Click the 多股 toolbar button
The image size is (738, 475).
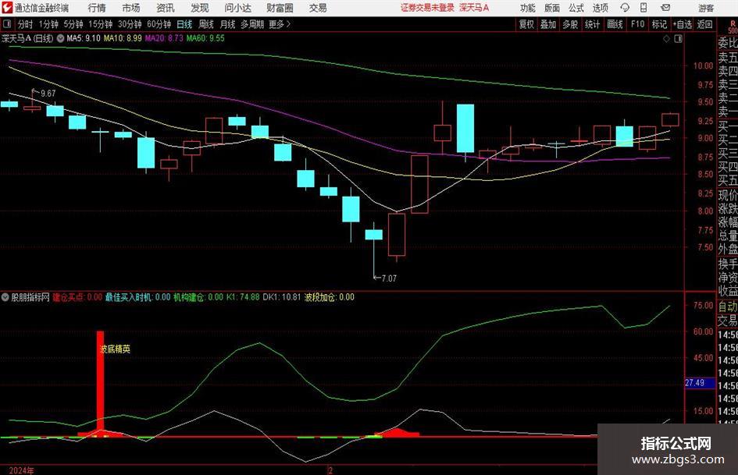570,24
